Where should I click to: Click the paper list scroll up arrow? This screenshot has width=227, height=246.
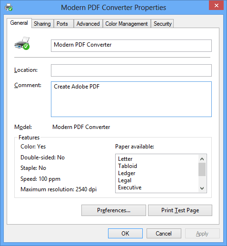(x=202, y=159)
